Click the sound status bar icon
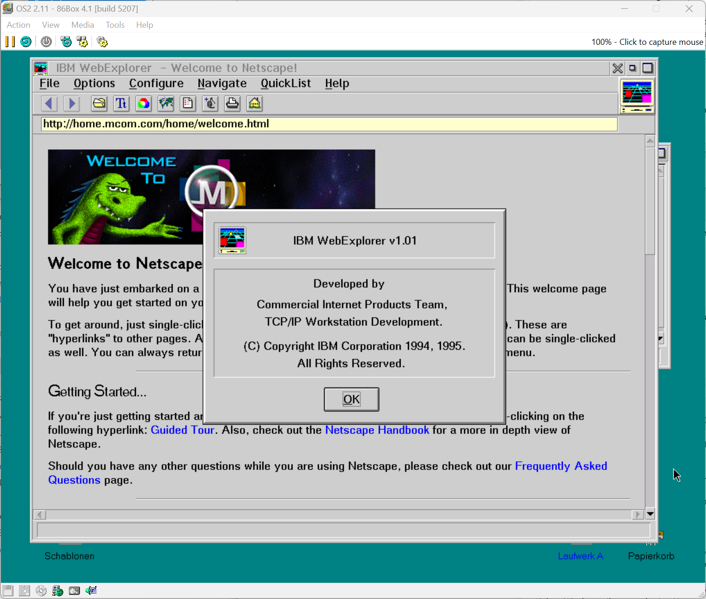The height and width of the screenshot is (599, 706). (x=91, y=590)
